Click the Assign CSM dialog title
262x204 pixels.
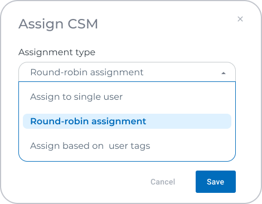coord(58,24)
